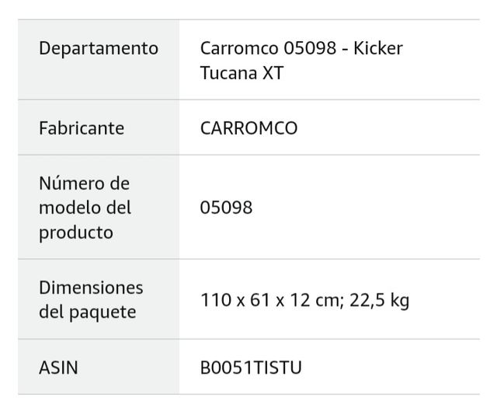This screenshot has width=497, height=408.
Task: Click the Fabricante row label
Action: pyautogui.click(x=82, y=127)
